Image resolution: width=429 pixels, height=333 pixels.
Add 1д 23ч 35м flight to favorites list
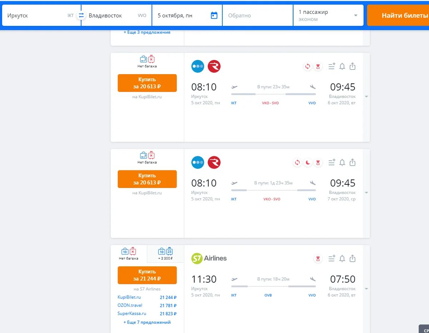click(x=332, y=163)
